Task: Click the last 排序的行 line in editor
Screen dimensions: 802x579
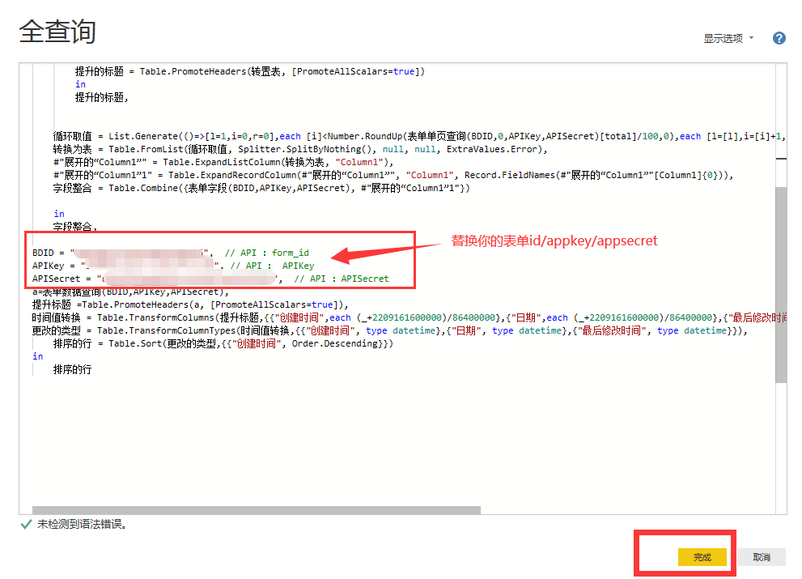Action: (x=72, y=369)
